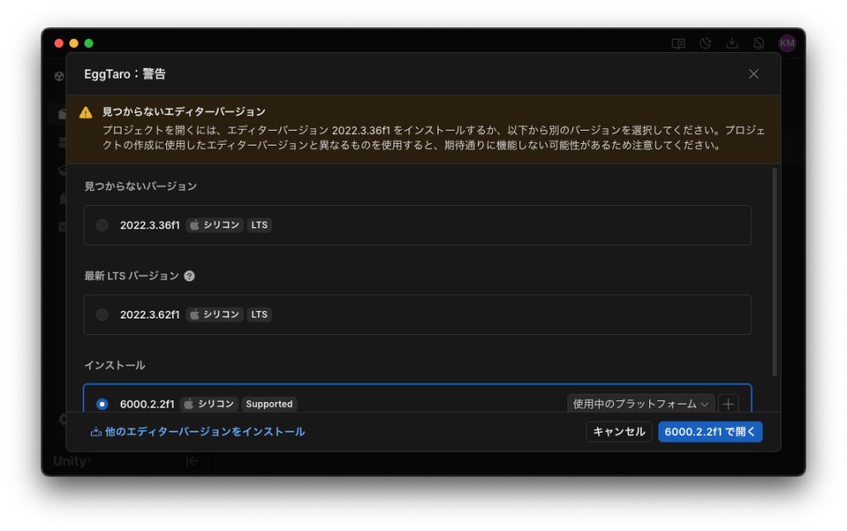Click the 見つからないエディターバージョン heading
This screenshot has height=531, width=847.
click(x=184, y=112)
